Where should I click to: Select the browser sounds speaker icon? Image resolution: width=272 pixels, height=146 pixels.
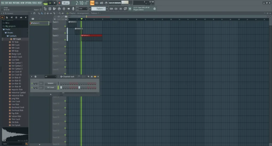(x=12, y=17)
